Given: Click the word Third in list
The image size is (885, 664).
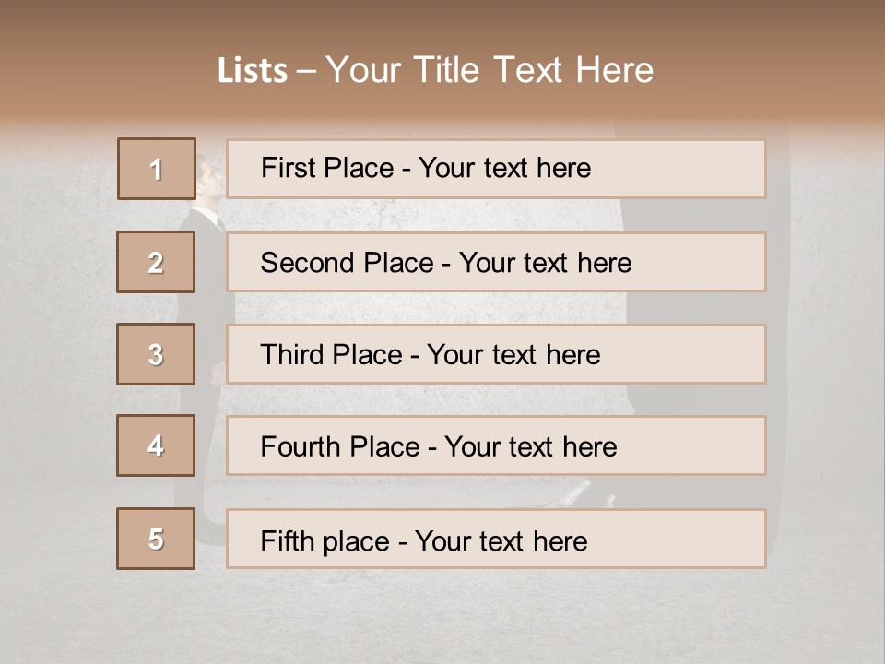Looking at the screenshot, I should coord(292,354).
